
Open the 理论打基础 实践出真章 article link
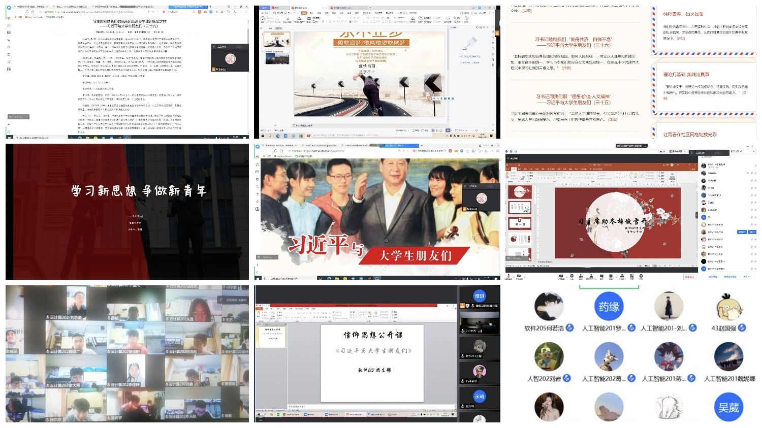coord(686,75)
